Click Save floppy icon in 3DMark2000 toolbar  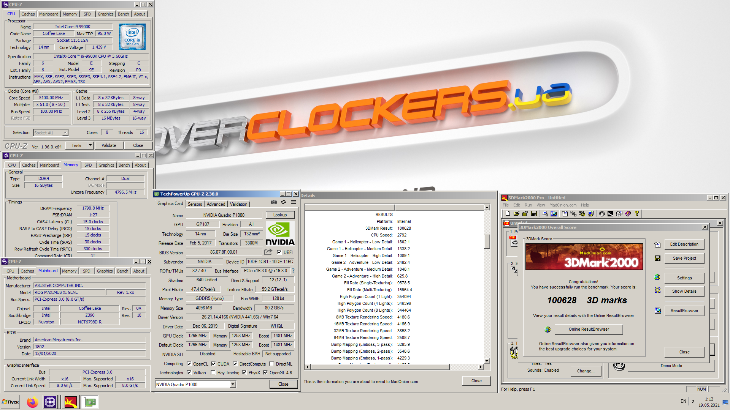(534, 214)
